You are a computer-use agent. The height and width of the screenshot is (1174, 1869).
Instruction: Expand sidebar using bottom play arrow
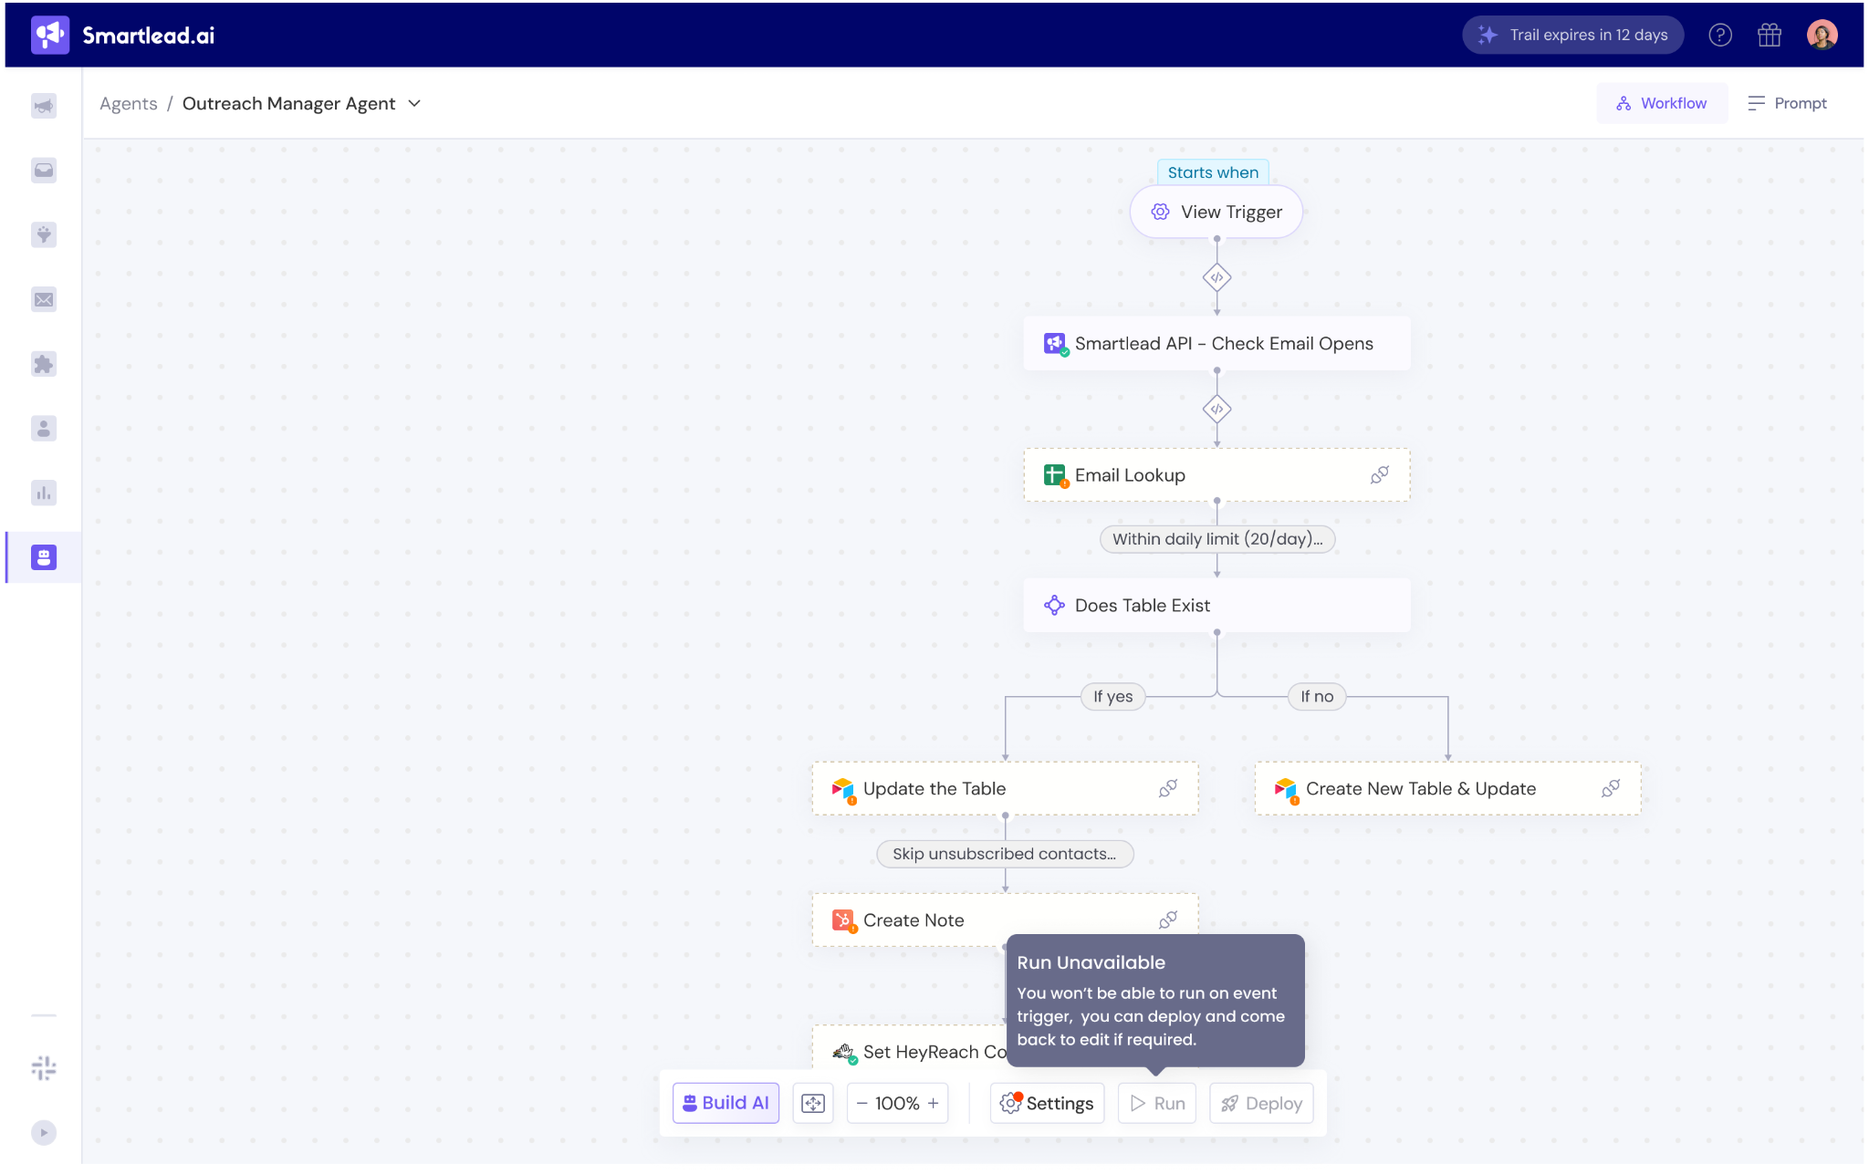[44, 1132]
